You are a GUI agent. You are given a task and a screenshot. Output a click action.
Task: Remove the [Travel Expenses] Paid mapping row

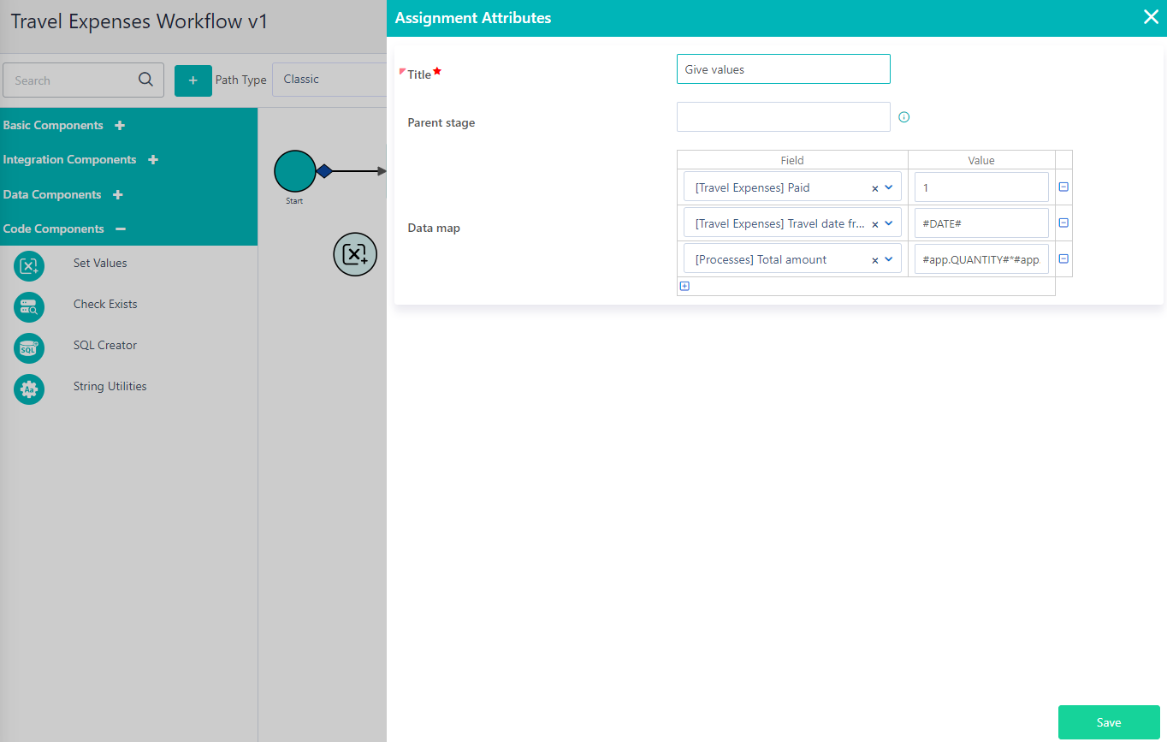1063,187
